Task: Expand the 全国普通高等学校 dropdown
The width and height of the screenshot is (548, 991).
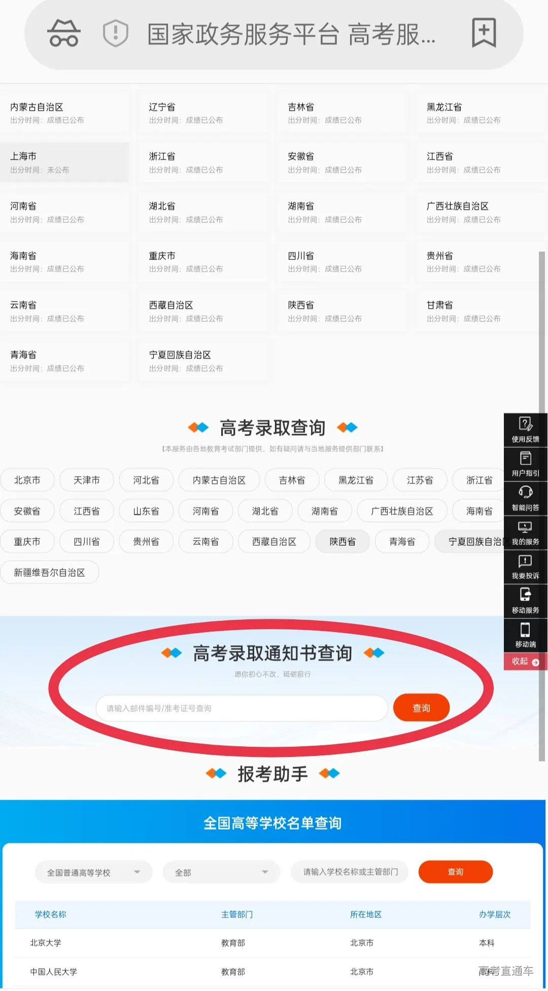Action: (93, 872)
